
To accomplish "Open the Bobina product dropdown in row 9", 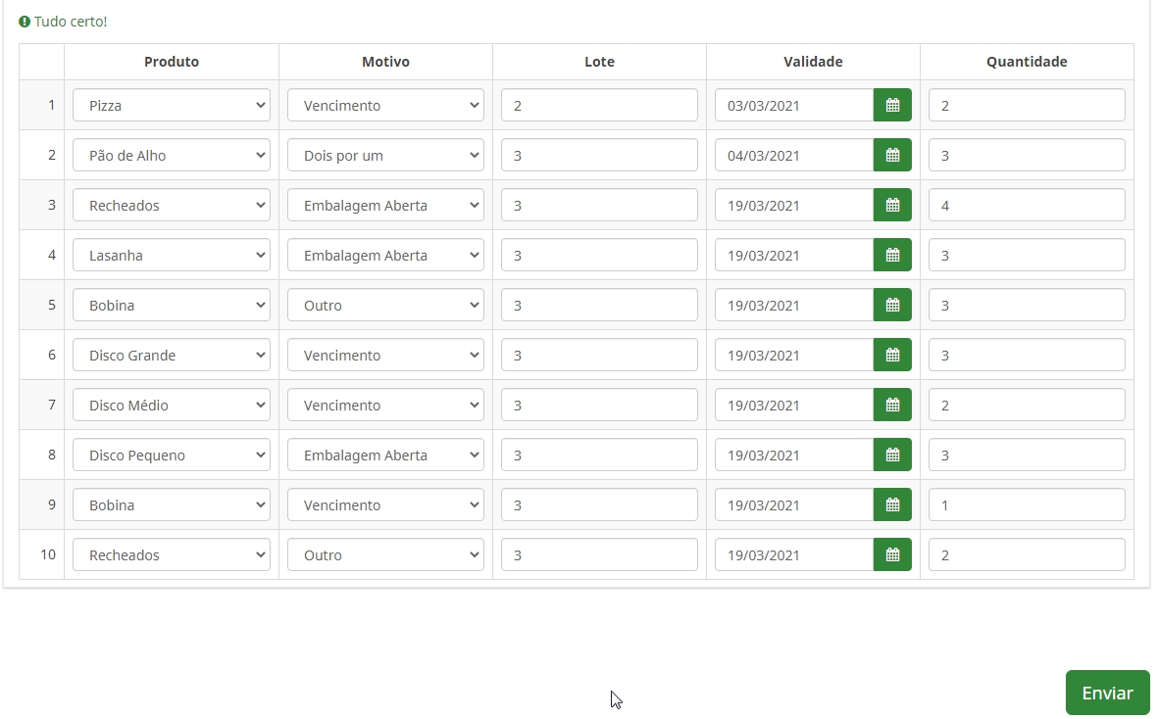I will (x=172, y=504).
